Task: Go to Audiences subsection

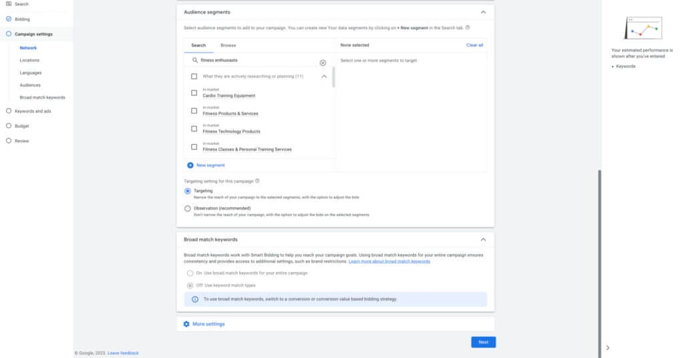Action: tap(30, 85)
